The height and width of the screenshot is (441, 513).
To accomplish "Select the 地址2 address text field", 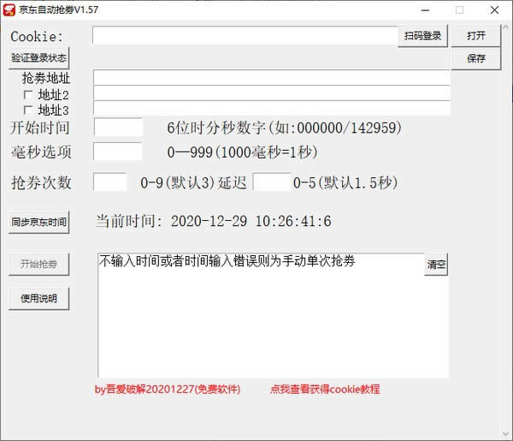I will (x=271, y=93).
